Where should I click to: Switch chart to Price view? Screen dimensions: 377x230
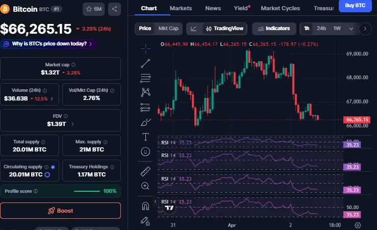pos(145,29)
